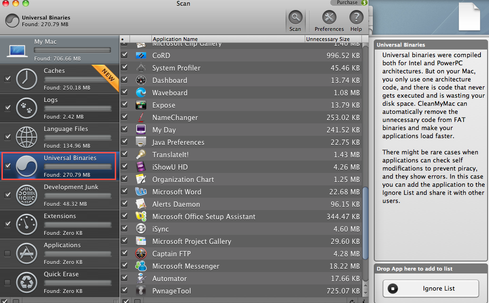Select the Microsoft Office Setup Assistant name

(x=204, y=217)
